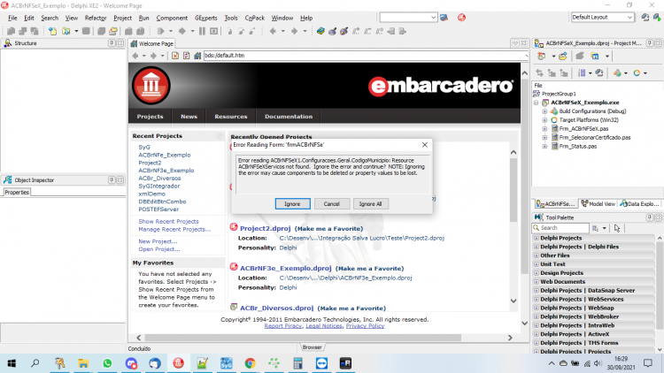The height and width of the screenshot is (373, 664).
Task: Click the Browser tab at bottom
Action: pos(313,347)
